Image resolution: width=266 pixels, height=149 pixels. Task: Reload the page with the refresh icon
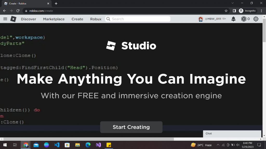point(18,11)
